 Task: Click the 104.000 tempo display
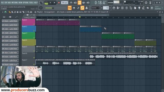64,3
